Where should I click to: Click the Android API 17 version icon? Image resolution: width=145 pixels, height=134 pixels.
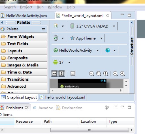click(x=56, y=62)
